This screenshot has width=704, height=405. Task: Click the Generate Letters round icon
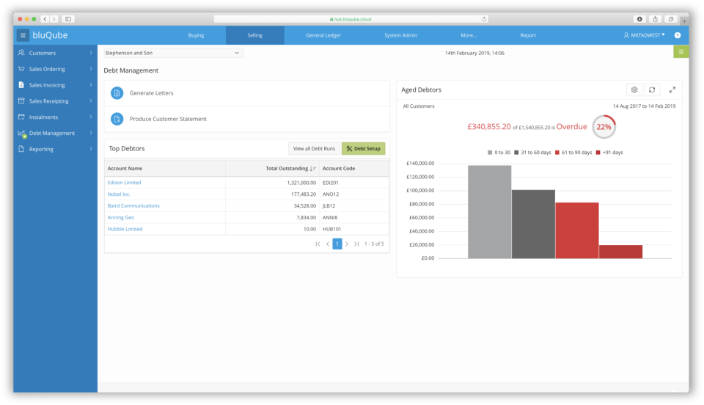click(x=117, y=93)
